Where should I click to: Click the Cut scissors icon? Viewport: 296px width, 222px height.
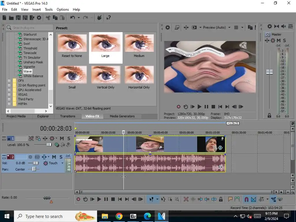pos(48,18)
